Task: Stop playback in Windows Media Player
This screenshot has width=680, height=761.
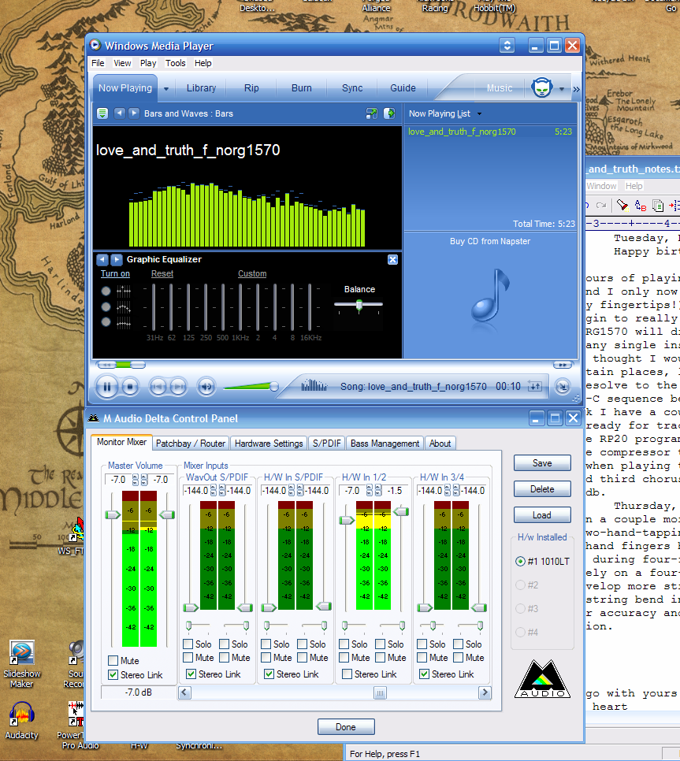Action: (x=129, y=387)
